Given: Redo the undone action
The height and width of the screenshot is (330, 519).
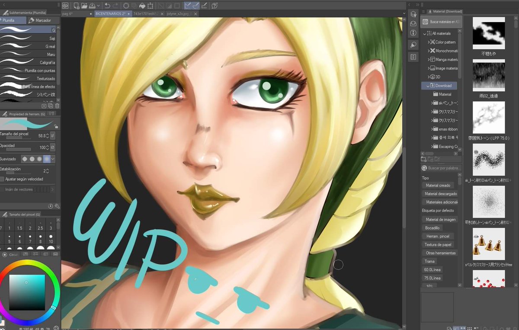Looking at the screenshot, I should point(115,6).
